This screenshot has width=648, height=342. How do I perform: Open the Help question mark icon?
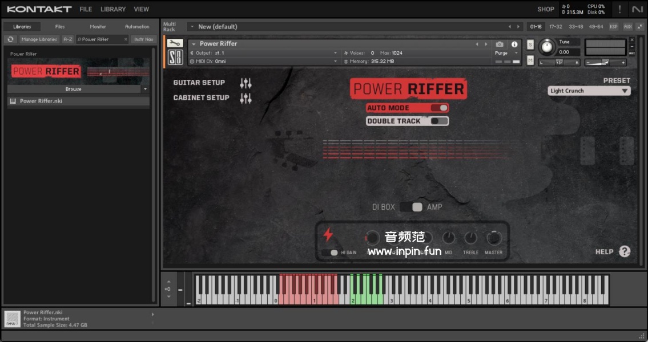click(x=625, y=251)
